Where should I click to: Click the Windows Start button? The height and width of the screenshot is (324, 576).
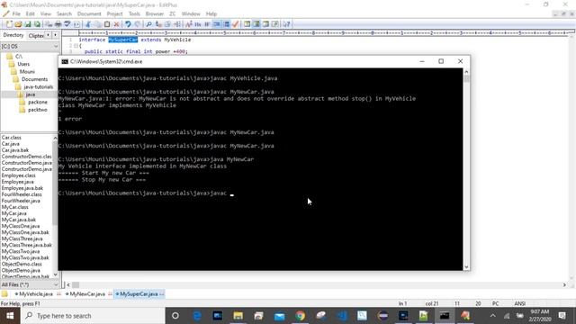pyautogui.click(x=10, y=316)
